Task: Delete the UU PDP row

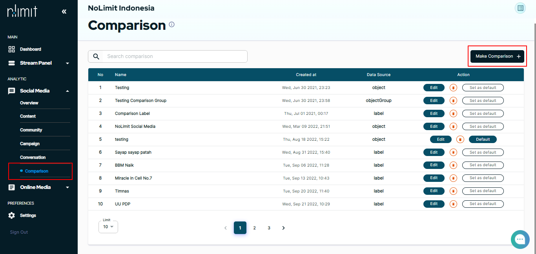Action: coord(453,204)
